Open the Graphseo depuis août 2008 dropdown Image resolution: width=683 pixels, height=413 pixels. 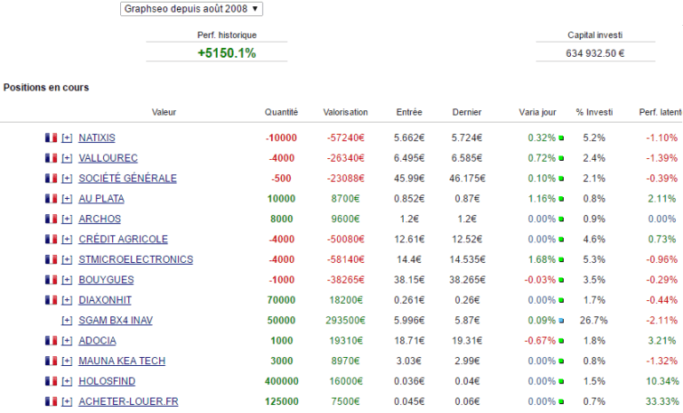(191, 8)
